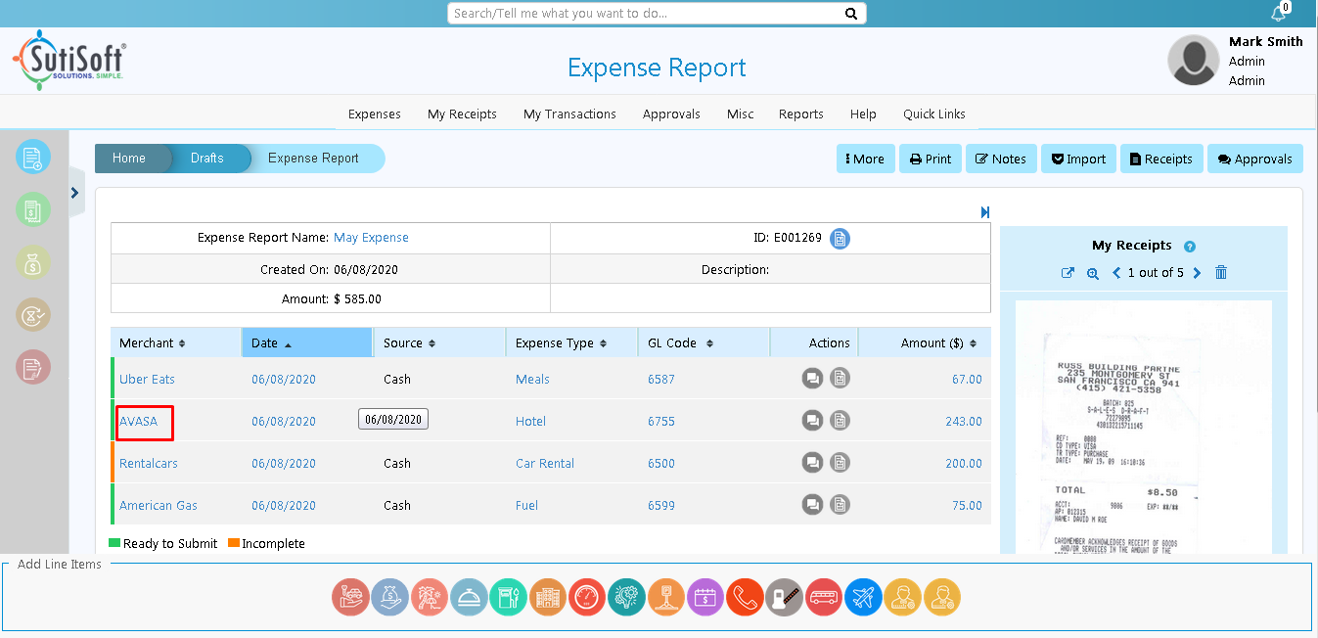The image size is (1318, 638).
Task: Click the Receipts toolbar button
Action: click(x=1161, y=159)
